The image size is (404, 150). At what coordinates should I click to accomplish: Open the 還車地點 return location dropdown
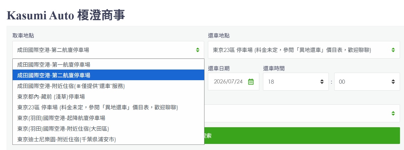(304, 50)
